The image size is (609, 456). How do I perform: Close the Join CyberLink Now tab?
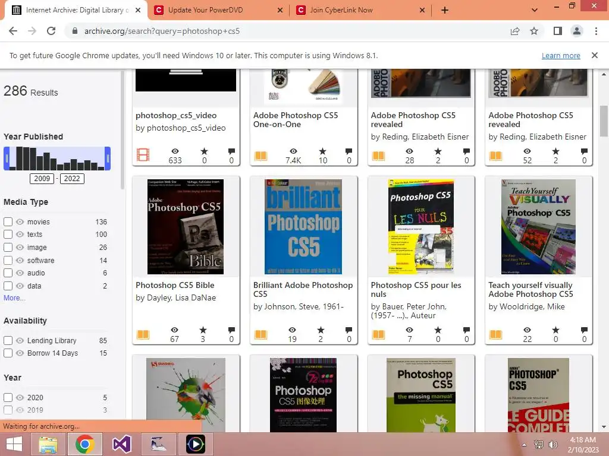point(422,11)
